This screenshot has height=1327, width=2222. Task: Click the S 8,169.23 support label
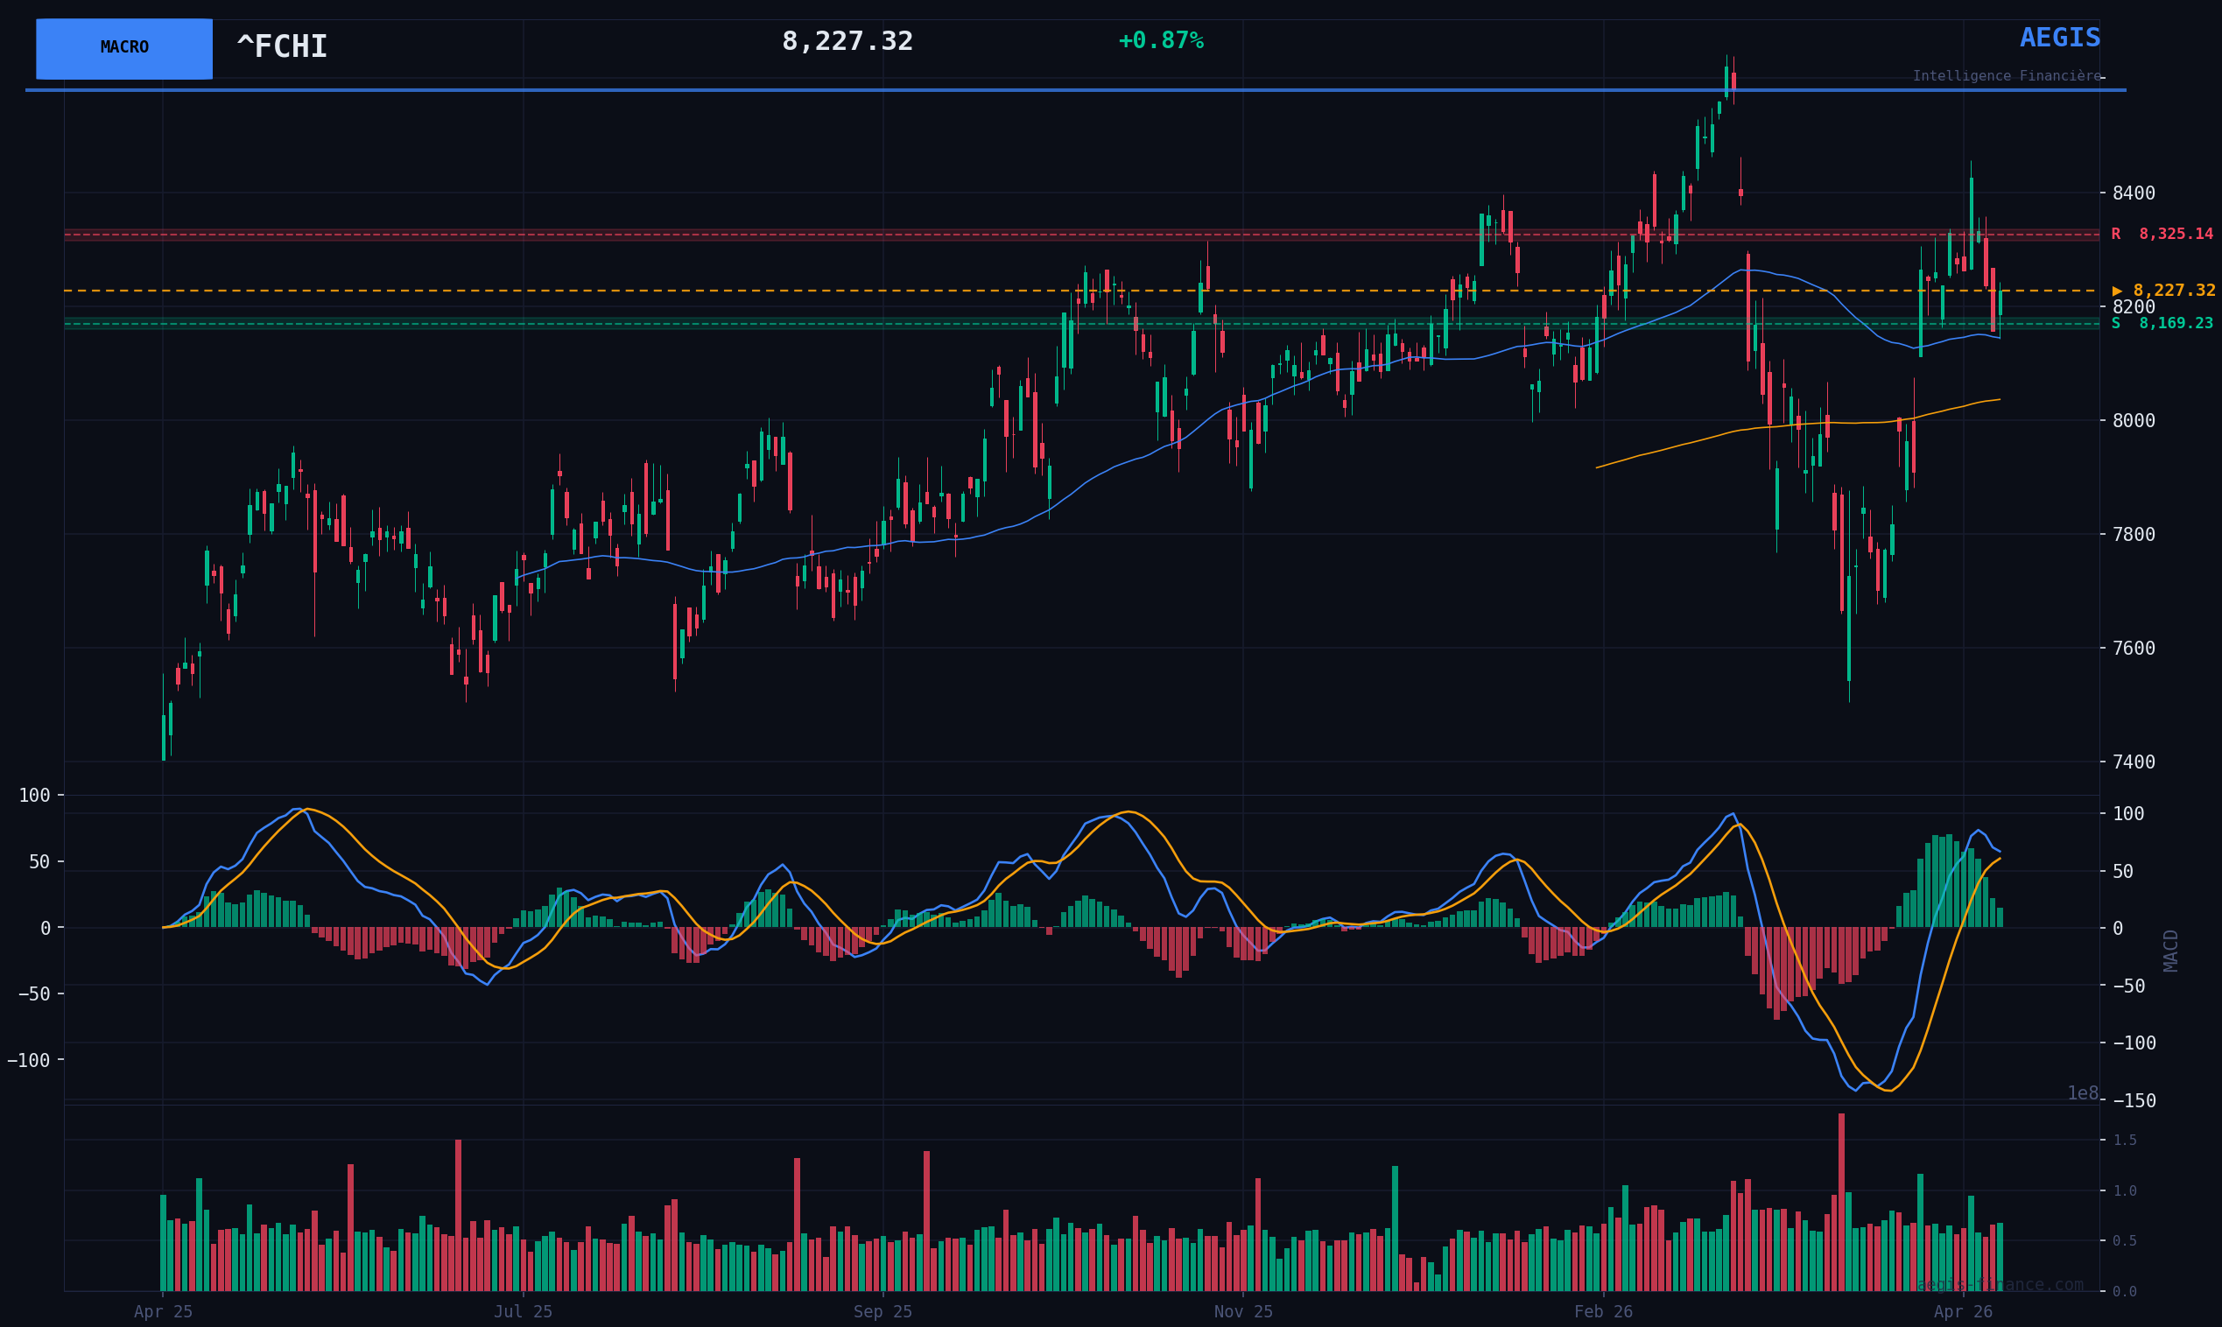click(2162, 324)
